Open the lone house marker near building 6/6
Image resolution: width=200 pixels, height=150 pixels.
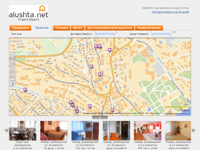(90, 106)
